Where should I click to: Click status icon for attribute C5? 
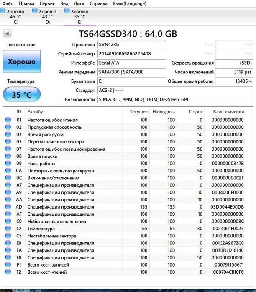[x=8, y=236]
